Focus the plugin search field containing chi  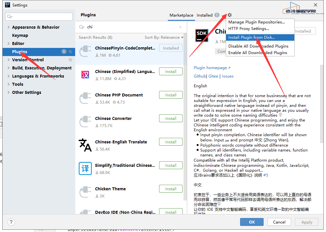131,27
